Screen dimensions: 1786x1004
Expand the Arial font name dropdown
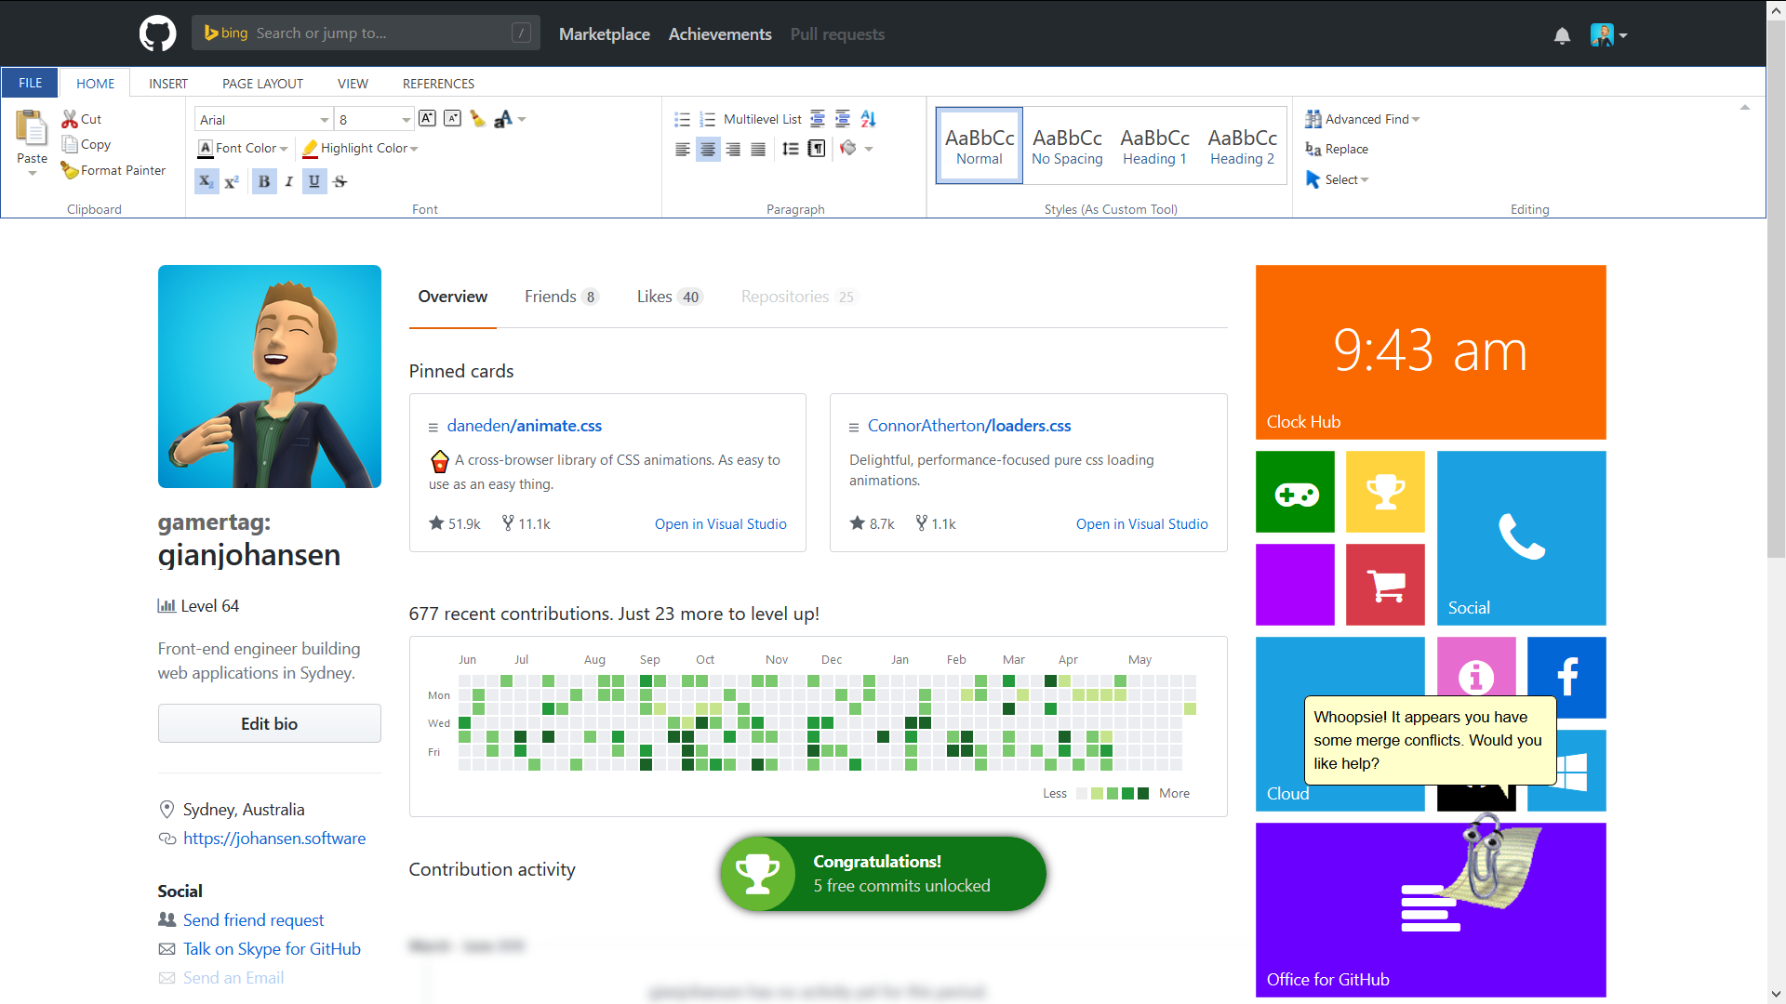click(x=324, y=120)
